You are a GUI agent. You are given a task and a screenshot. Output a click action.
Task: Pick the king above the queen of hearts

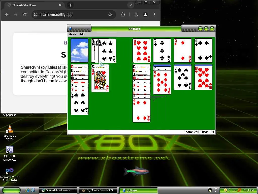click(x=100, y=66)
